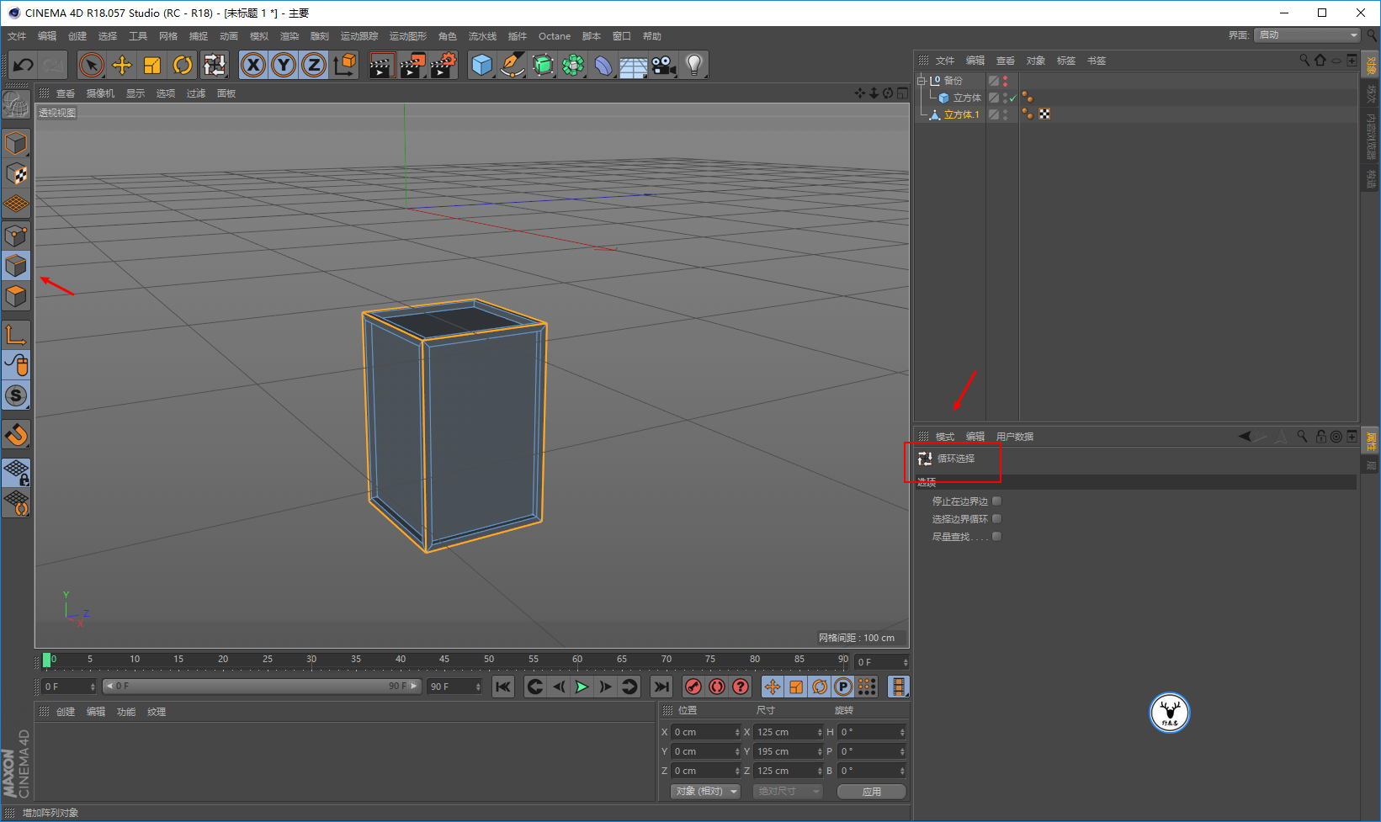
Task: Open the 文件 main menu
Action: [x=17, y=36]
